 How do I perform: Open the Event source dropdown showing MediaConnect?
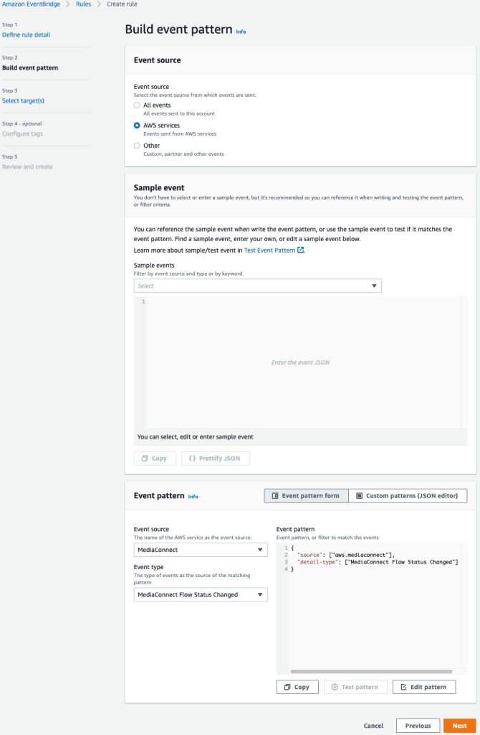(x=200, y=549)
